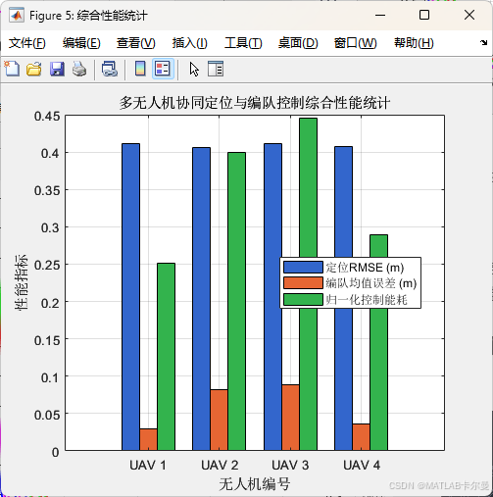This screenshot has height=497, width=493.
Task: Select the blue bar for UAV 3
Action: click(x=273, y=297)
